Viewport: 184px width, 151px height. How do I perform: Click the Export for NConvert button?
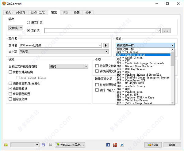[70, 145]
